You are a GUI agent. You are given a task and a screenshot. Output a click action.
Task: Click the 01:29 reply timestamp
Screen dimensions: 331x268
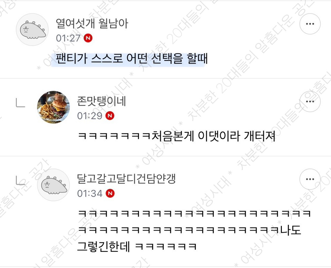coord(90,116)
